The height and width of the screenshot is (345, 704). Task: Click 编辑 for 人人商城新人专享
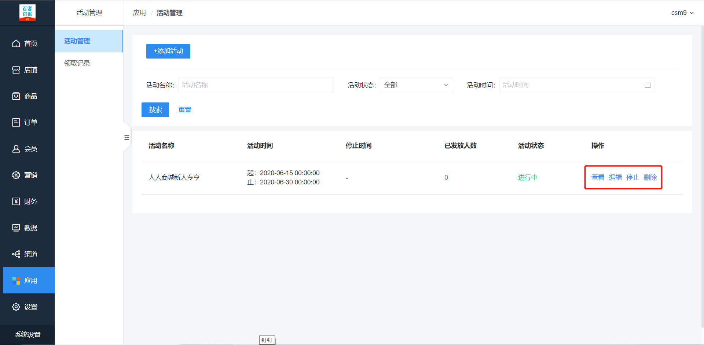(615, 177)
